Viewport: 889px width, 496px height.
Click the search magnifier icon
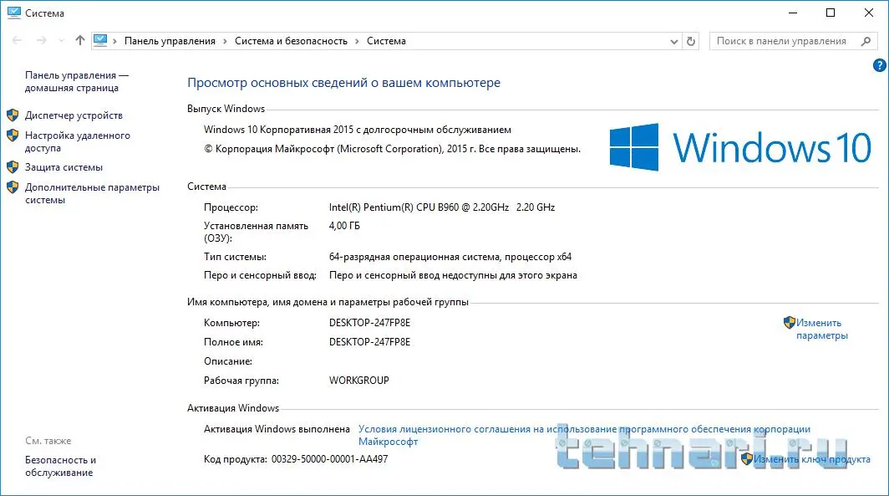(866, 41)
